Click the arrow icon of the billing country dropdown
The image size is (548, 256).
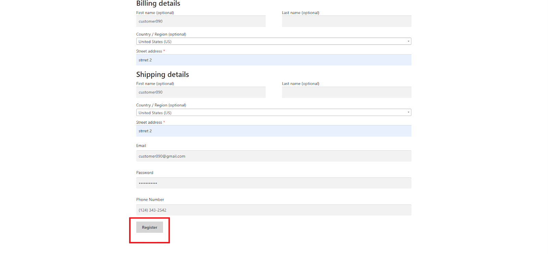[408, 41]
